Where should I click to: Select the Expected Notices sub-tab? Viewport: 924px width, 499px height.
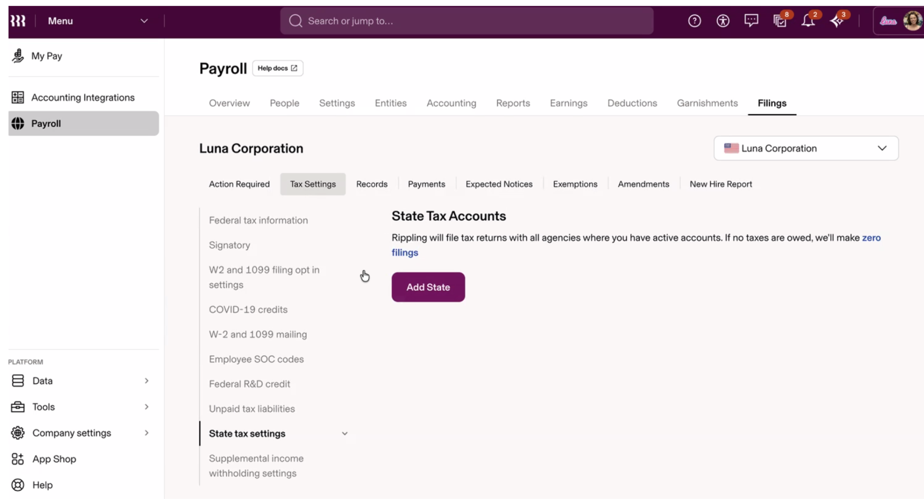click(499, 184)
